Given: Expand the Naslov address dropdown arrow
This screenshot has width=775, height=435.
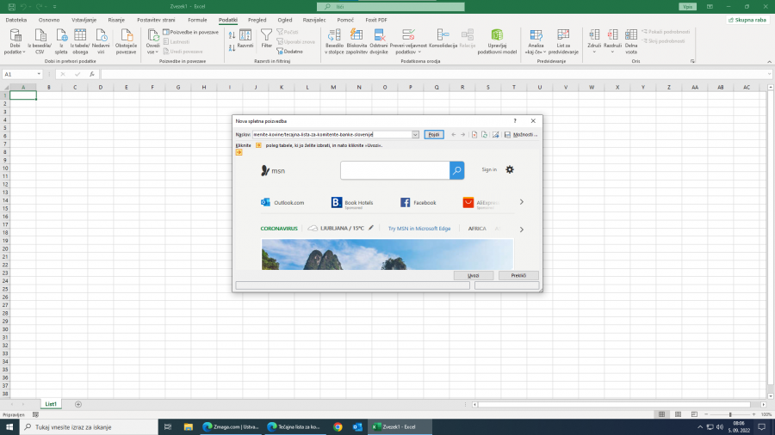Looking at the screenshot, I should pos(415,135).
